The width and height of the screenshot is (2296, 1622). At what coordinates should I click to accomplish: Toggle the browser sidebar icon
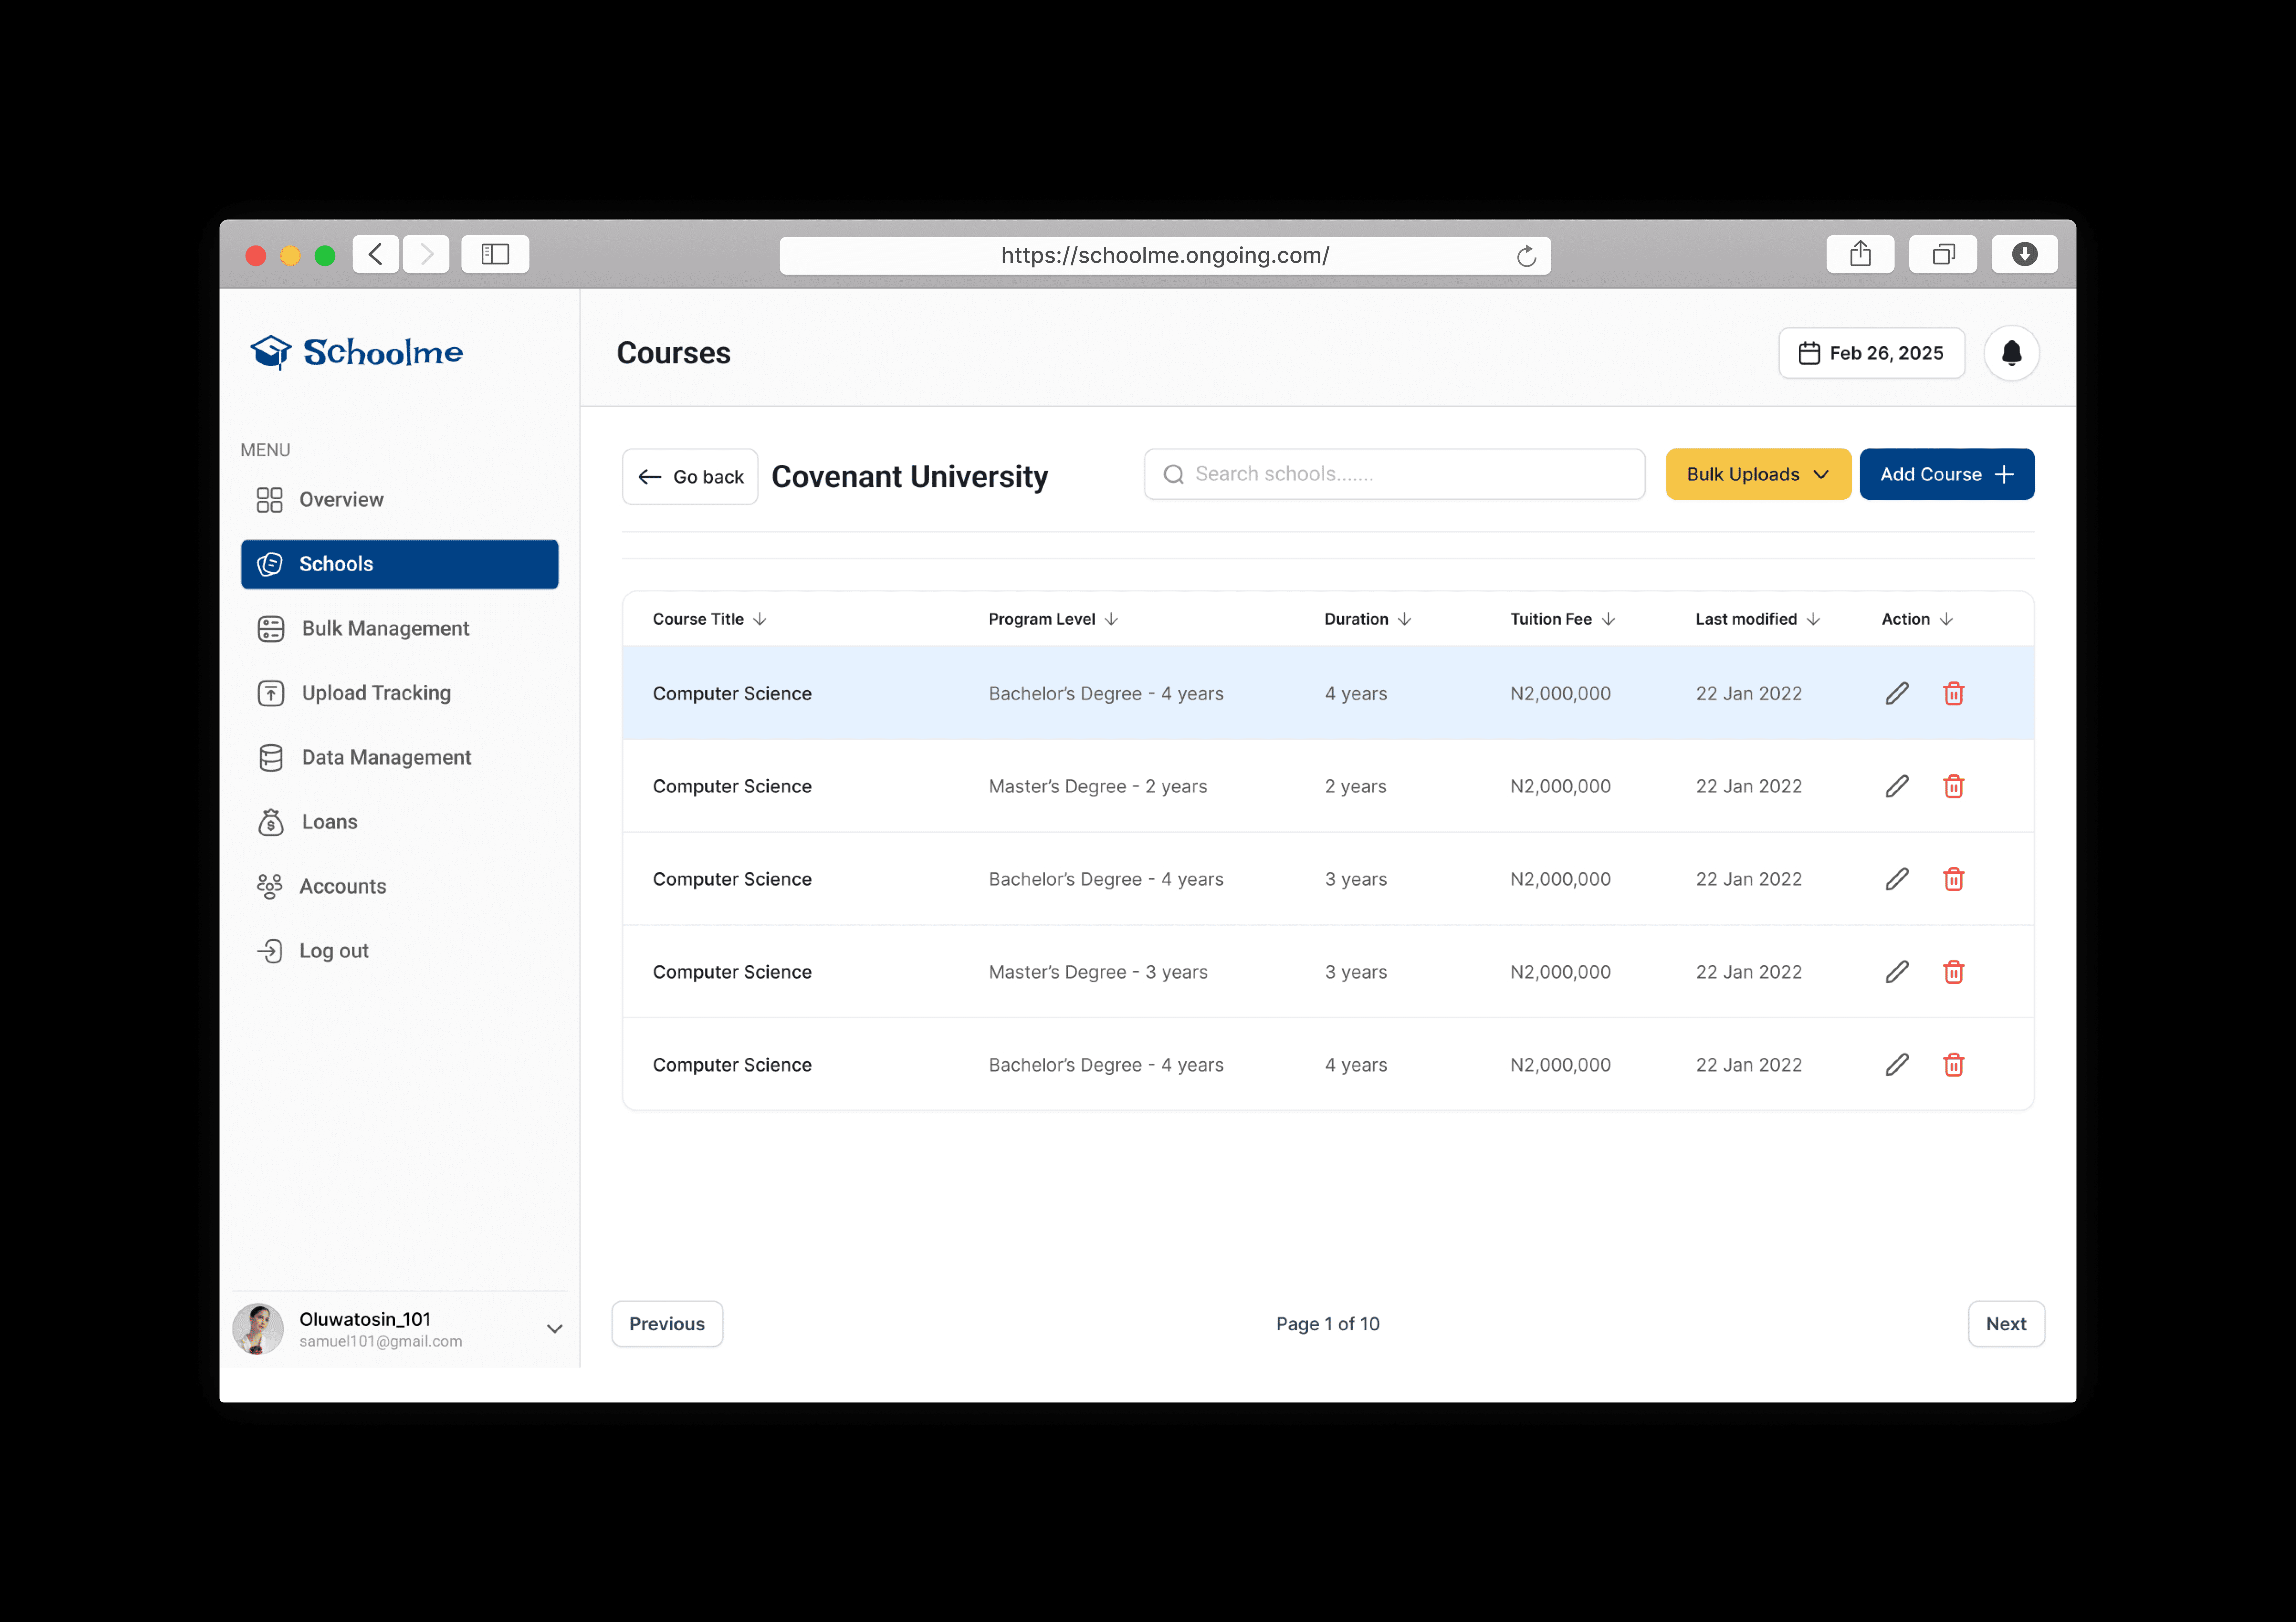click(x=495, y=254)
